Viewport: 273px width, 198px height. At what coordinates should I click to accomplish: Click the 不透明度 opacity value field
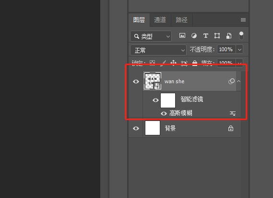226,49
